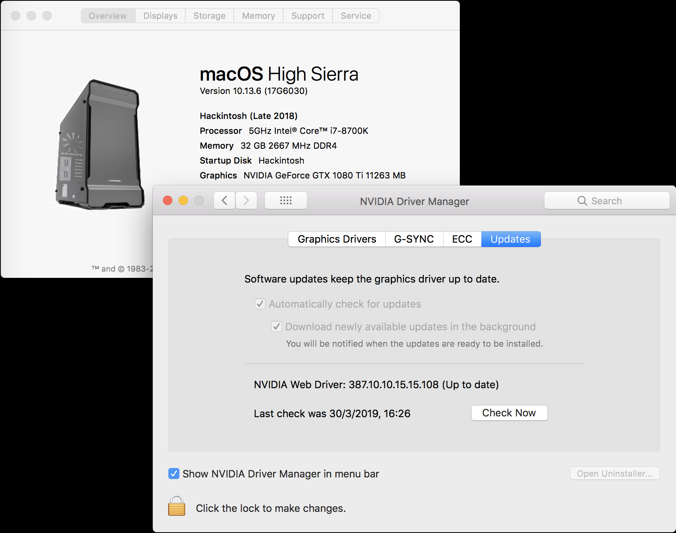Click the Click the lock to make changes text

[271, 508]
